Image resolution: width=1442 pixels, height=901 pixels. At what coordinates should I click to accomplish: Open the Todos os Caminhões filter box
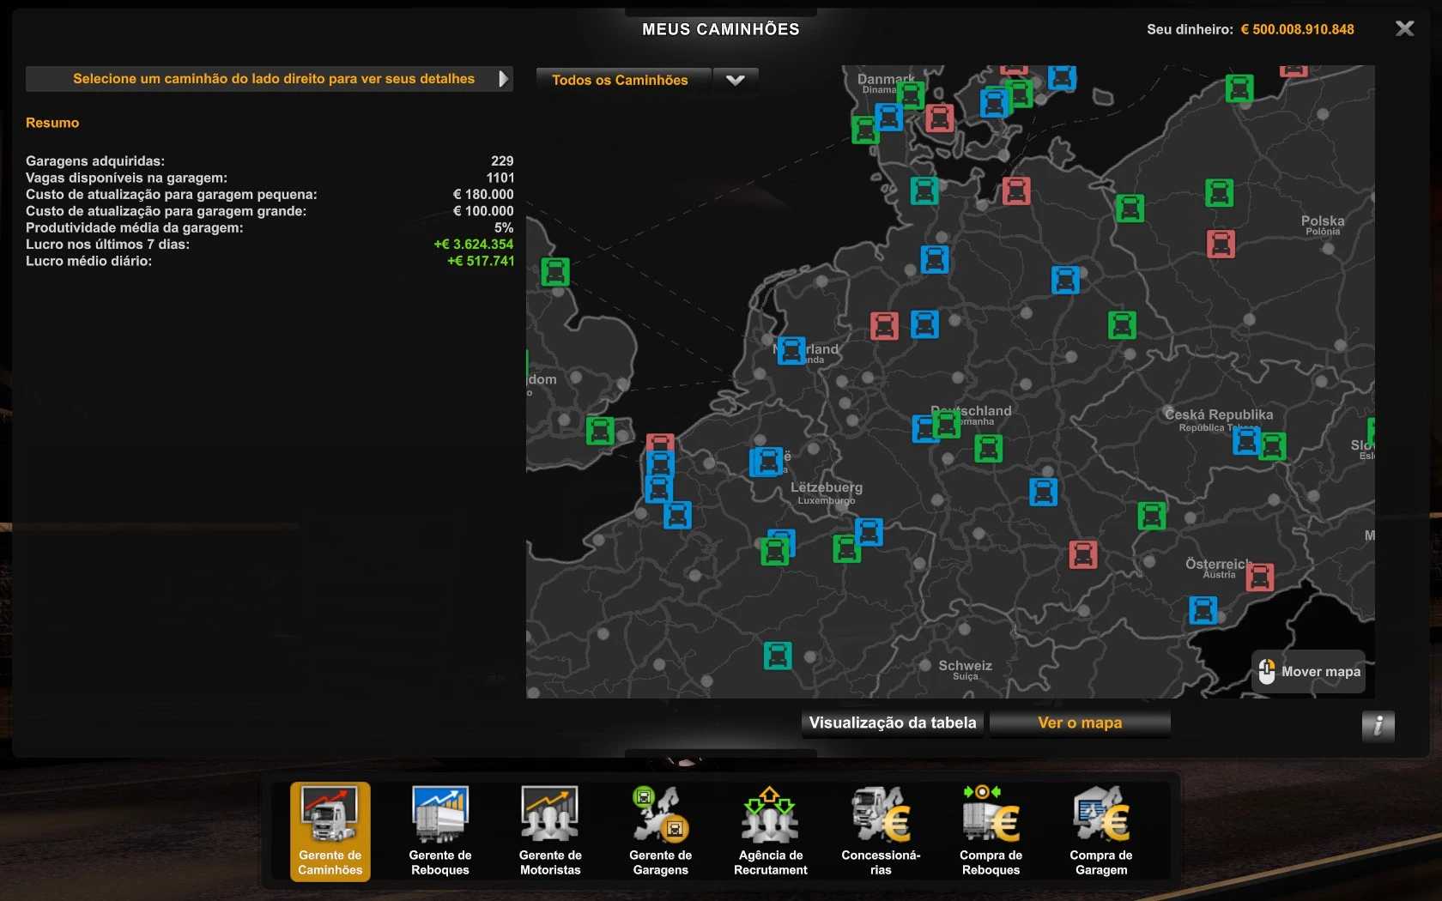(x=621, y=80)
